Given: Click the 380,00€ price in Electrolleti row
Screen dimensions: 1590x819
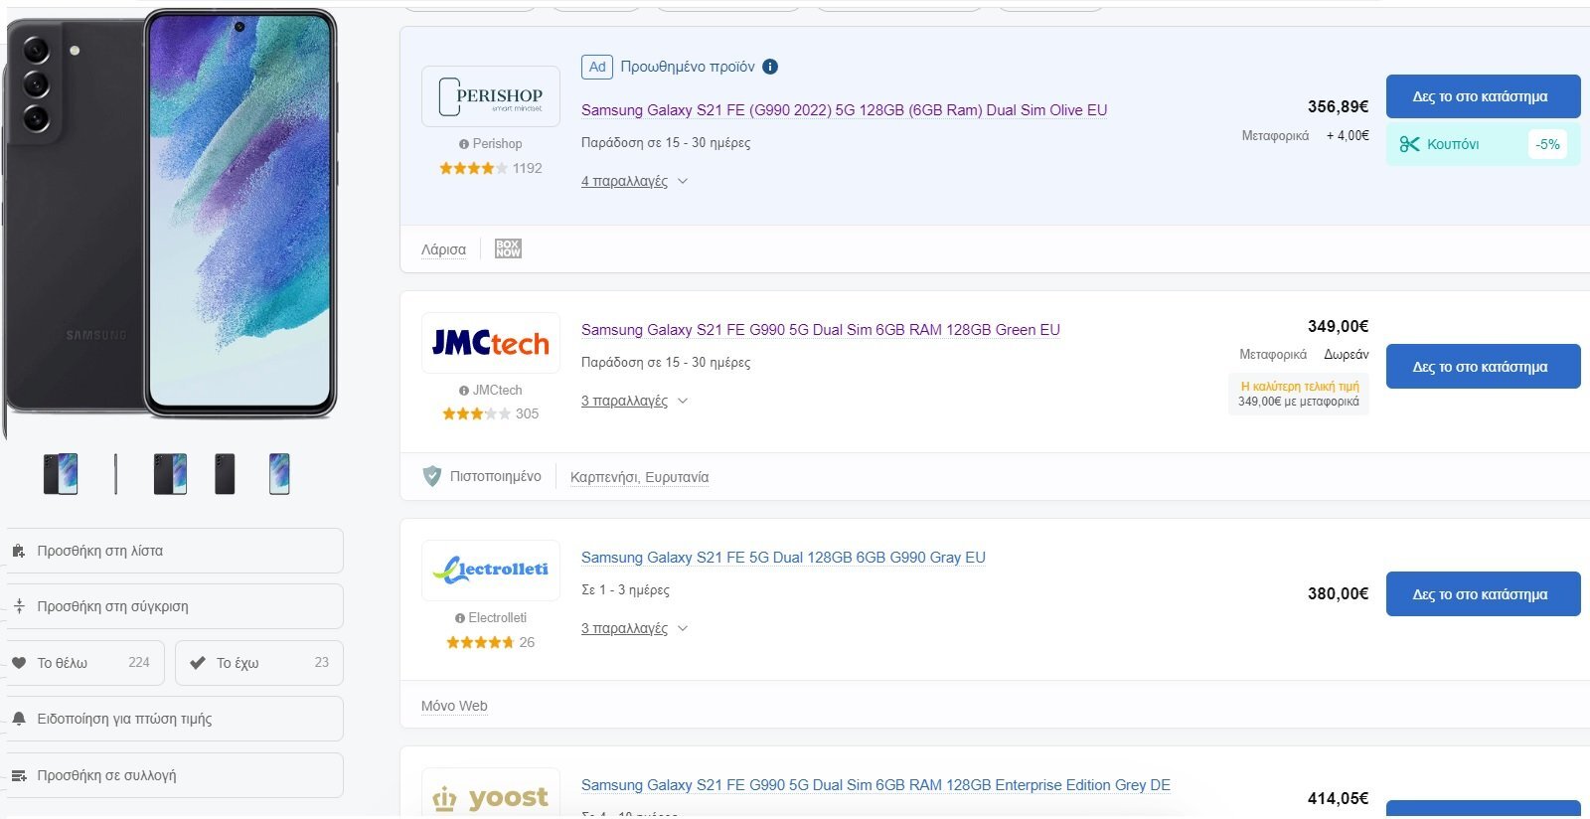Looking at the screenshot, I should point(1338,593).
